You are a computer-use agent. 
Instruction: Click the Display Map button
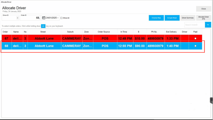coord(156,18)
